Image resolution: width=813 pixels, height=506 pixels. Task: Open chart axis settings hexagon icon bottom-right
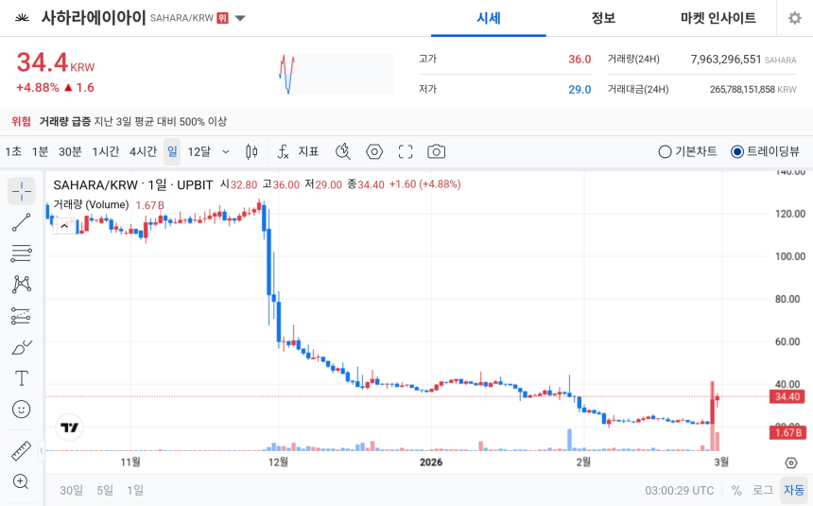790,462
